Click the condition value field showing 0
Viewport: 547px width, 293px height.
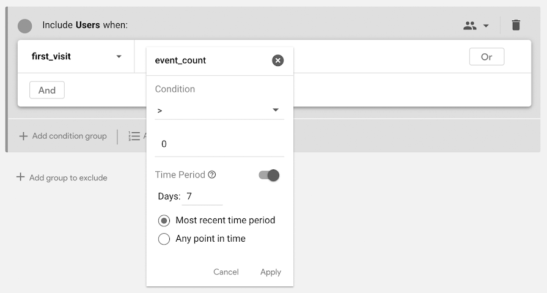[219, 144]
